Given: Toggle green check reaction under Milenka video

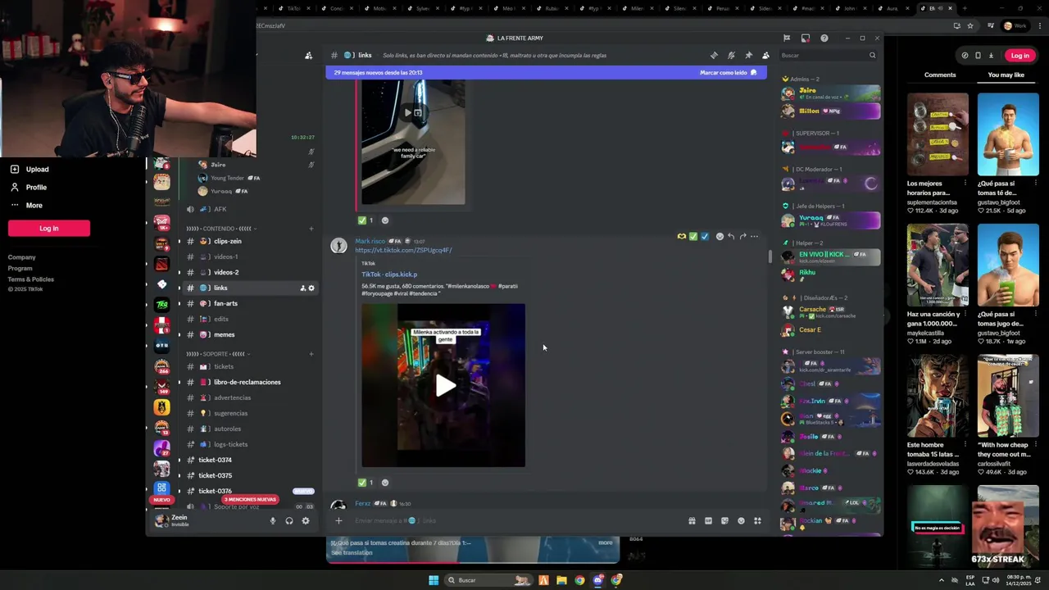Looking at the screenshot, I should pos(366,483).
